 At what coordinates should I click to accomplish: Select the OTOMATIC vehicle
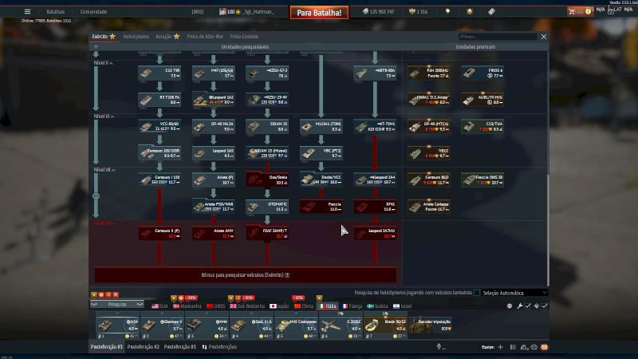coord(267,207)
